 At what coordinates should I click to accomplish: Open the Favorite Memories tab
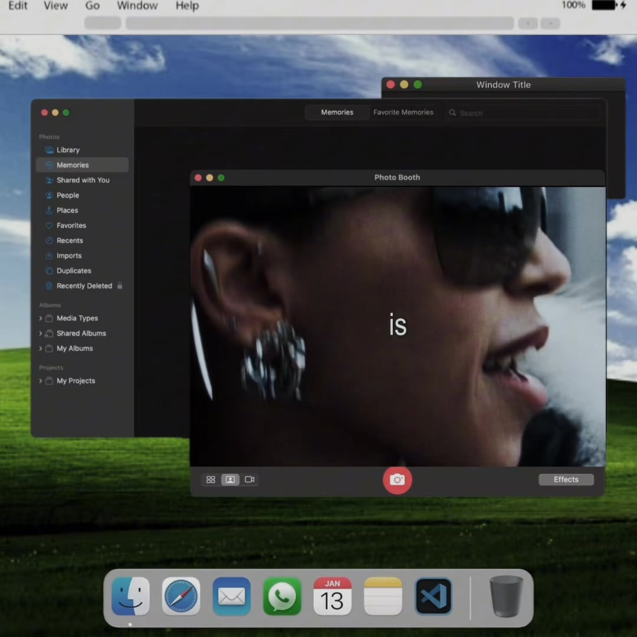click(x=403, y=112)
